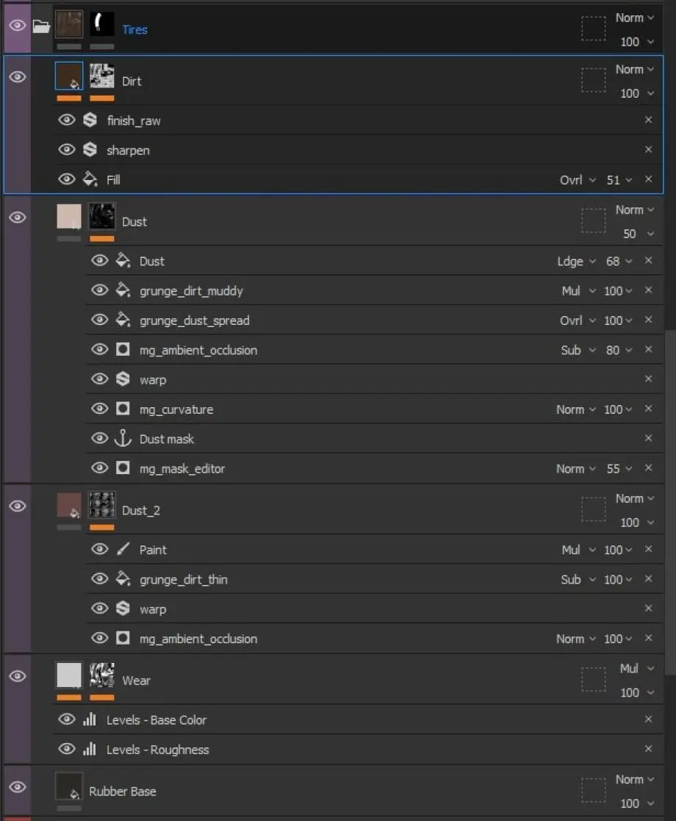Delete the mg_ambient_occlusion effect in Dust_2

pyautogui.click(x=648, y=638)
